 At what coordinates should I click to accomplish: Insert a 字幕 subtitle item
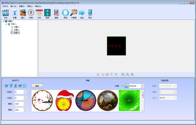[15, 14]
